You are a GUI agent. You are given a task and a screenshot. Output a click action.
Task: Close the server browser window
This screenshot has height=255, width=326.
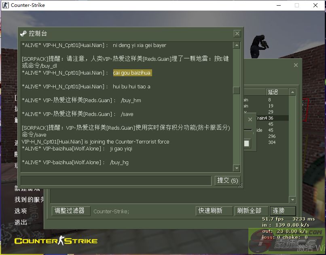[296, 65]
